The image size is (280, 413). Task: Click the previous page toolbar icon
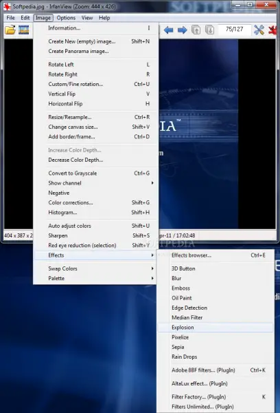click(196, 30)
